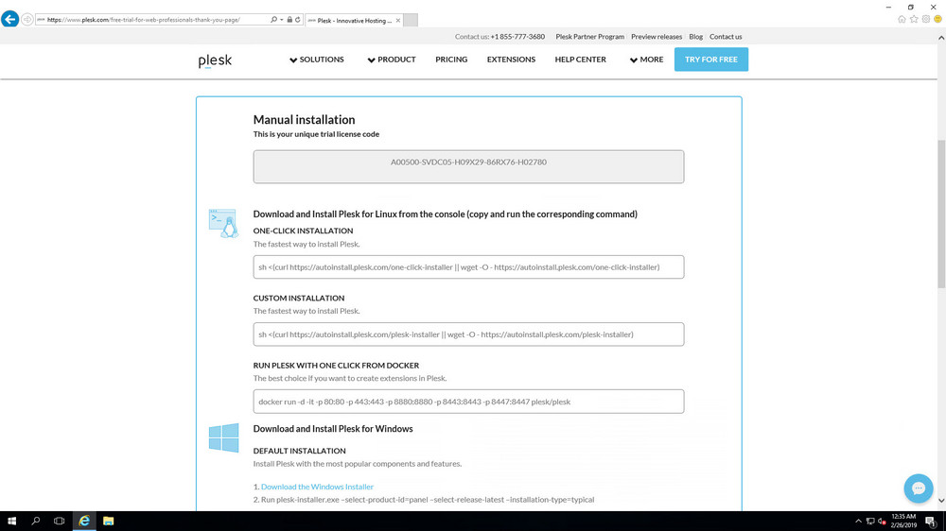Click Download the Windows Installer link

click(317, 487)
